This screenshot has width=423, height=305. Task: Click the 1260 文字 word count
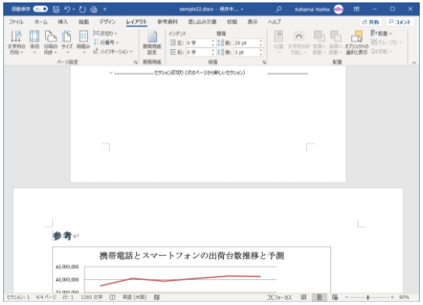92,297
